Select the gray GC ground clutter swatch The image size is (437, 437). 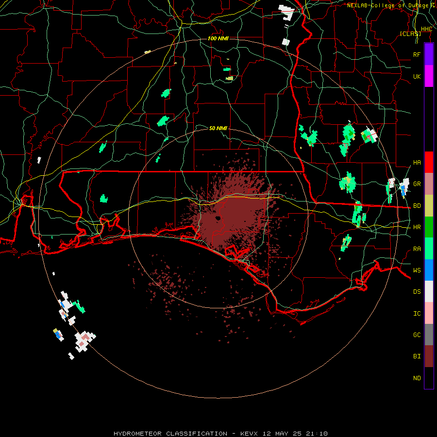[429, 335]
